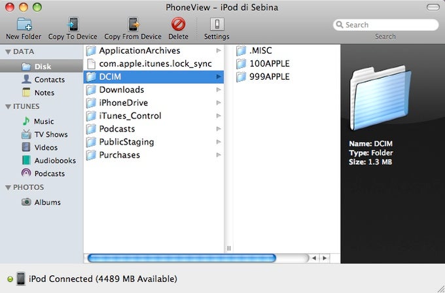Viewport: 445px width, 293px height.
Task: Collapse the DATA section triangle
Action: click(x=8, y=52)
